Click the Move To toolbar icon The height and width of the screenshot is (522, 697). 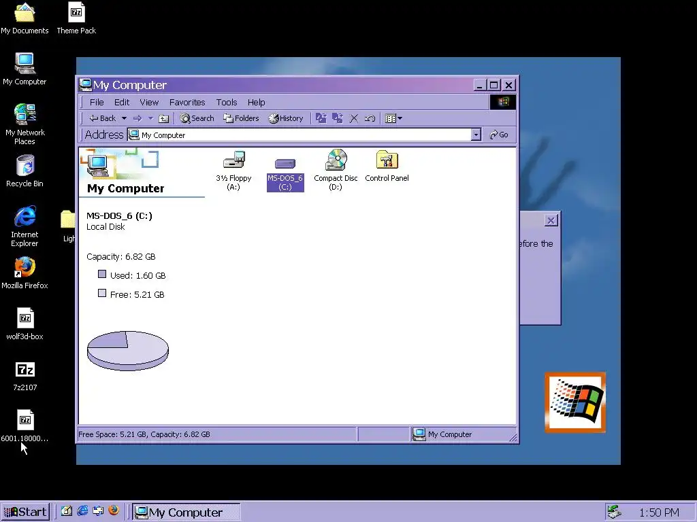(321, 118)
